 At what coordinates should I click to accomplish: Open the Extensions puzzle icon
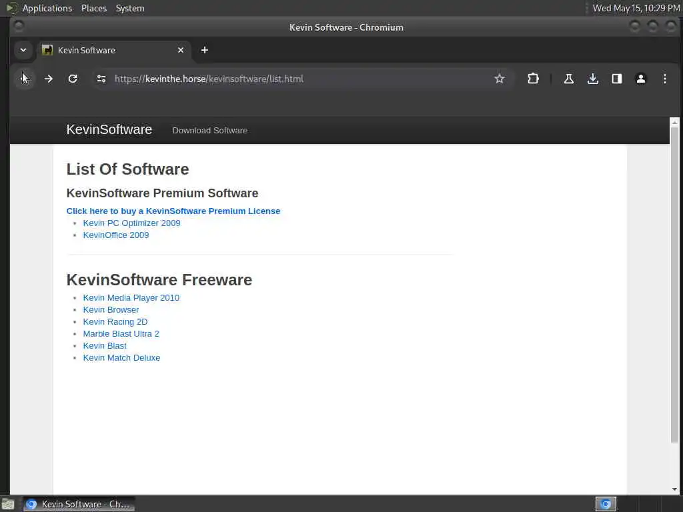pyautogui.click(x=533, y=79)
